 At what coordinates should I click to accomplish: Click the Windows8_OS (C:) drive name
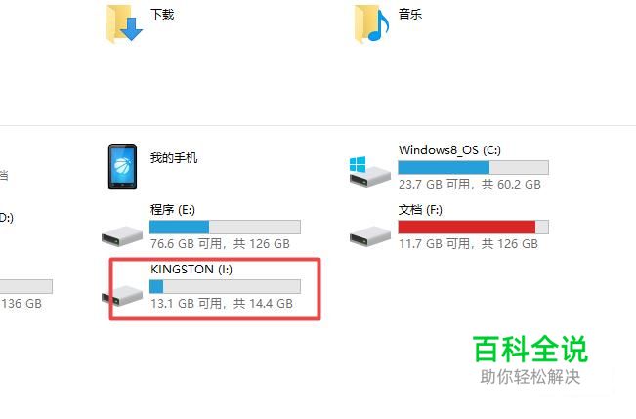449,150
